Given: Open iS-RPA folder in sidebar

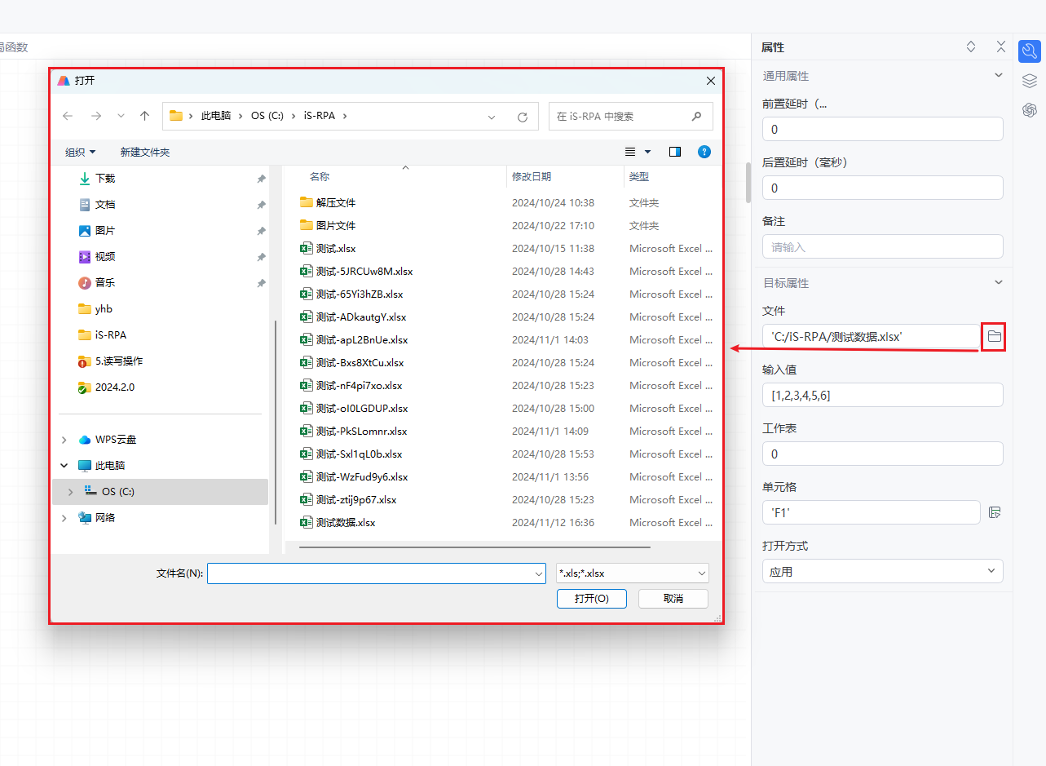Looking at the screenshot, I should [x=102, y=334].
